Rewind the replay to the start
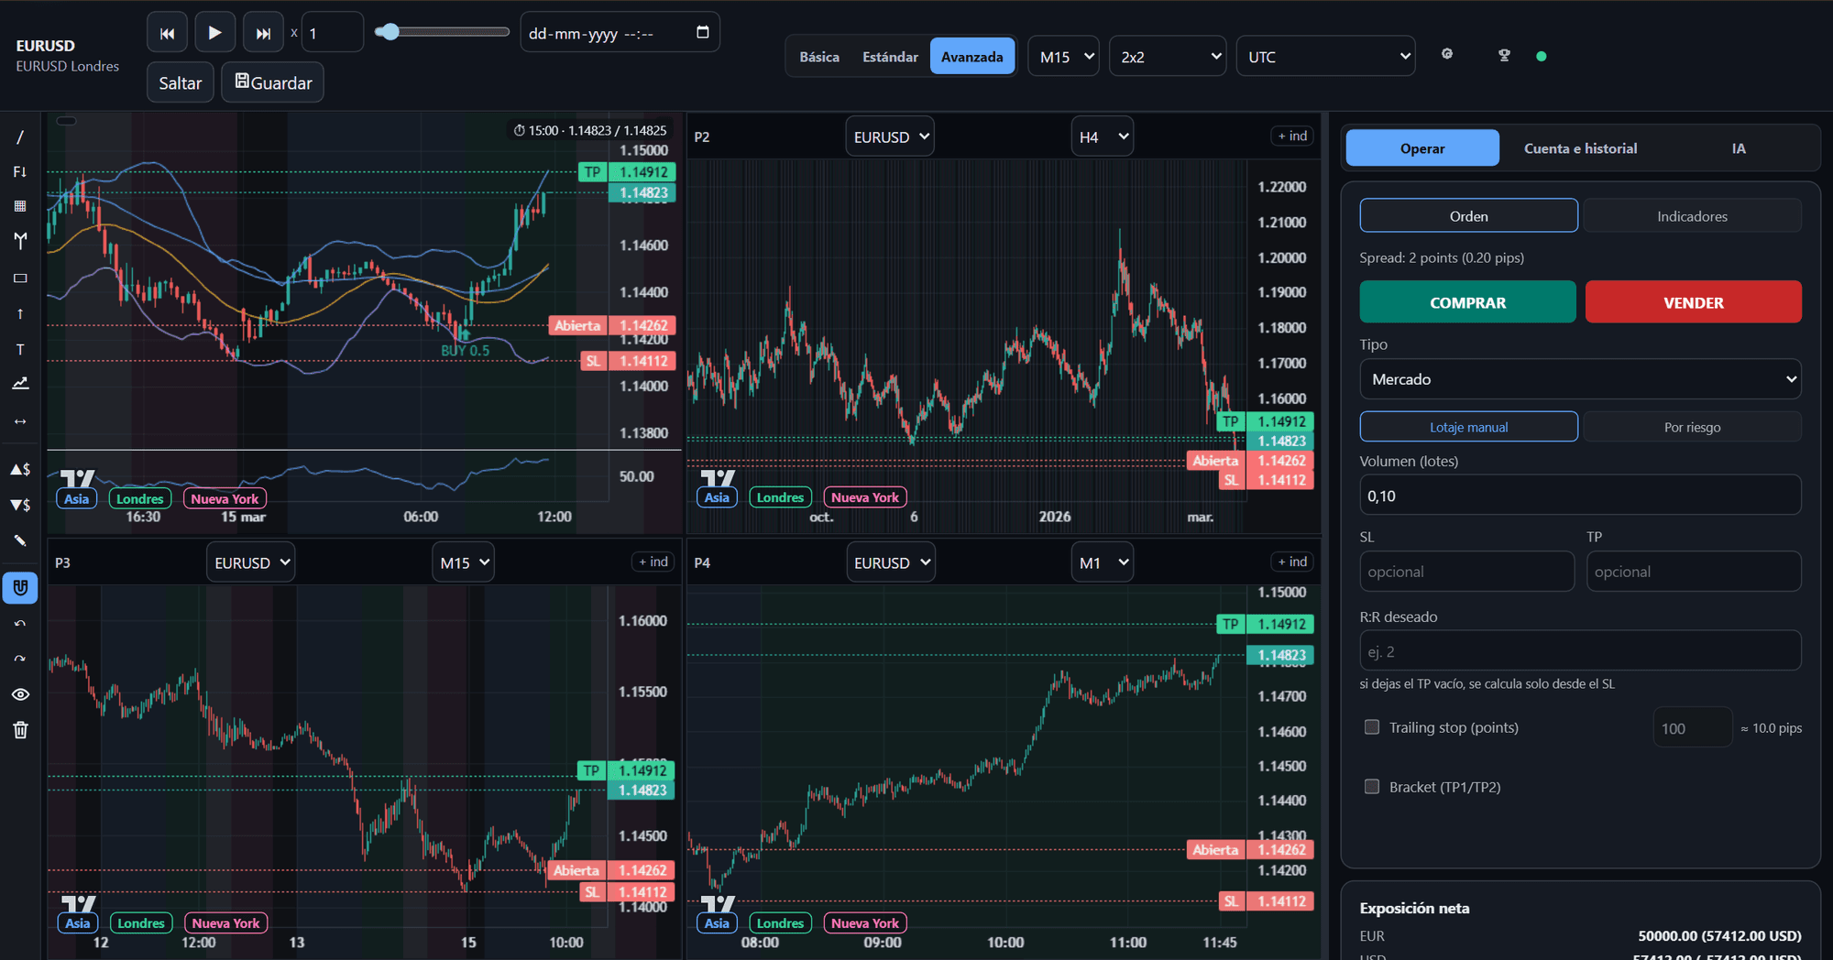 click(x=167, y=33)
